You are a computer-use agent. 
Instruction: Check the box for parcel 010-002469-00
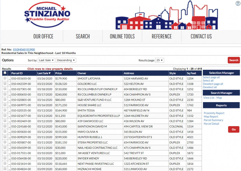tap(5, 121)
